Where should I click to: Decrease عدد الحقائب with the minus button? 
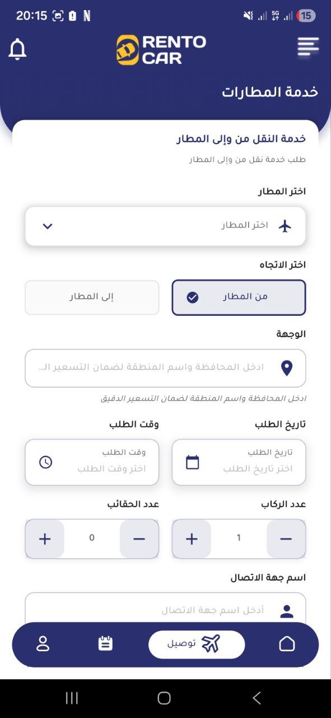point(139,538)
